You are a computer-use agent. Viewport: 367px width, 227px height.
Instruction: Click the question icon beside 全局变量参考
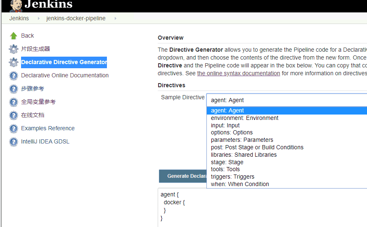[14, 102]
